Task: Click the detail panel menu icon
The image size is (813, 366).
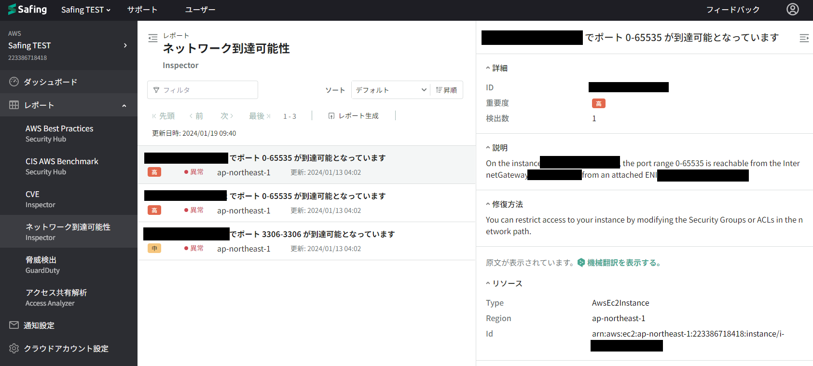Action: coord(804,38)
